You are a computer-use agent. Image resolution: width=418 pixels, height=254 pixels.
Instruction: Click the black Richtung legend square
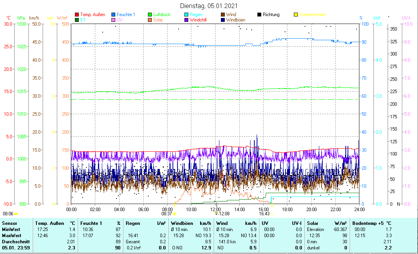[x=260, y=15]
